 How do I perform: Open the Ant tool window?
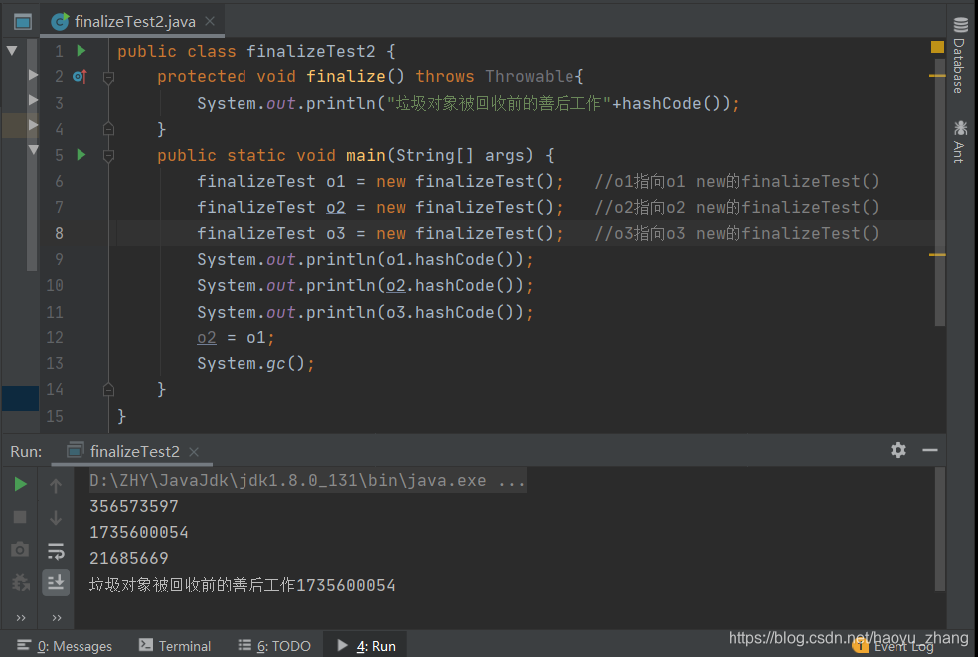point(959,142)
